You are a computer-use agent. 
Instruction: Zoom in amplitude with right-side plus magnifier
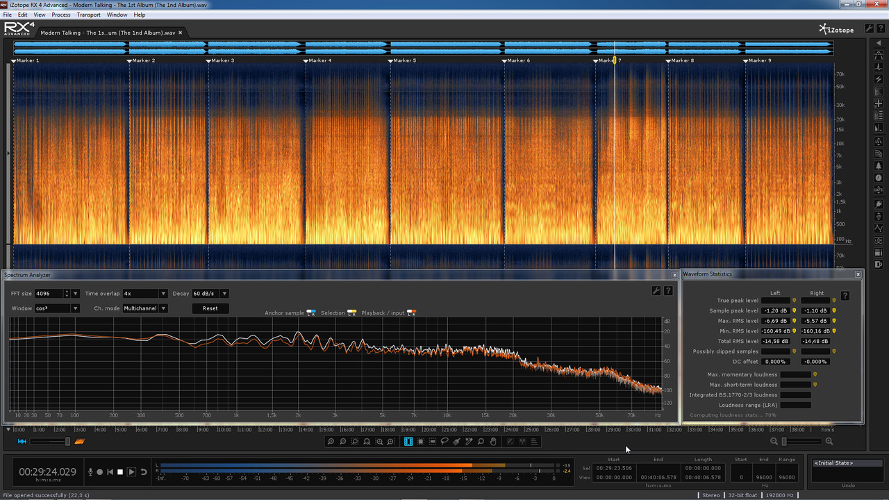click(x=829, y=442)
